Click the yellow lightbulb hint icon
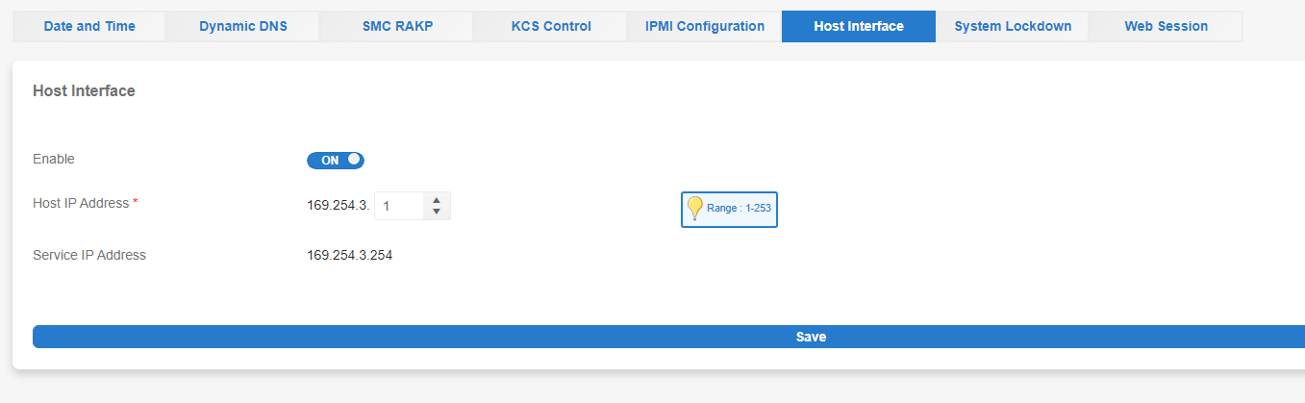This screenshot has width=1305, height=403. (x=694, y=208)
